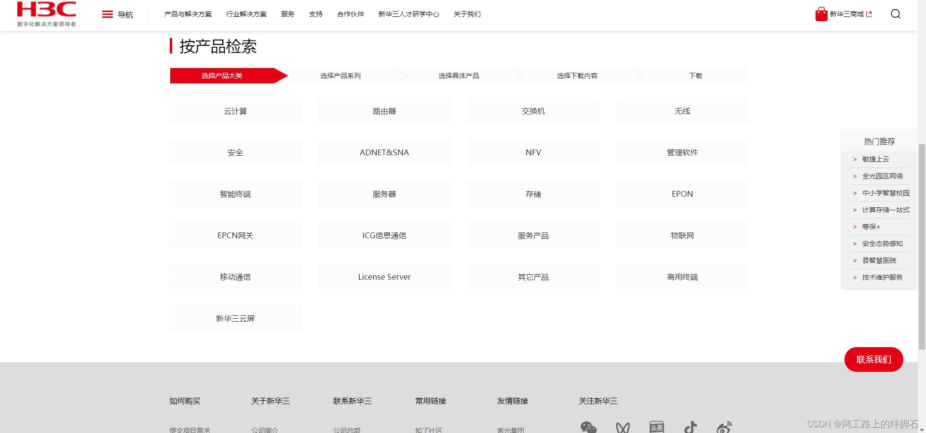Click the red 联系我们 button

tap(873, 359)
